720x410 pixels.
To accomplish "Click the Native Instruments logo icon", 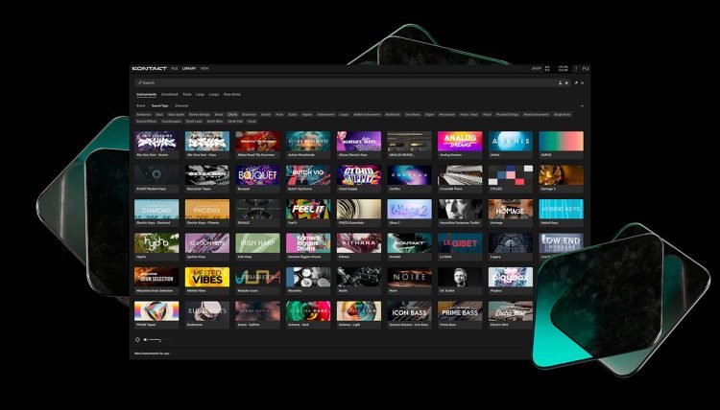I will (x=586, y=69).
